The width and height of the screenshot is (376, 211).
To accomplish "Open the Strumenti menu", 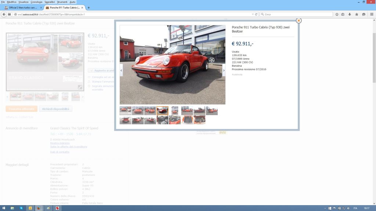I will coord(62,2).
